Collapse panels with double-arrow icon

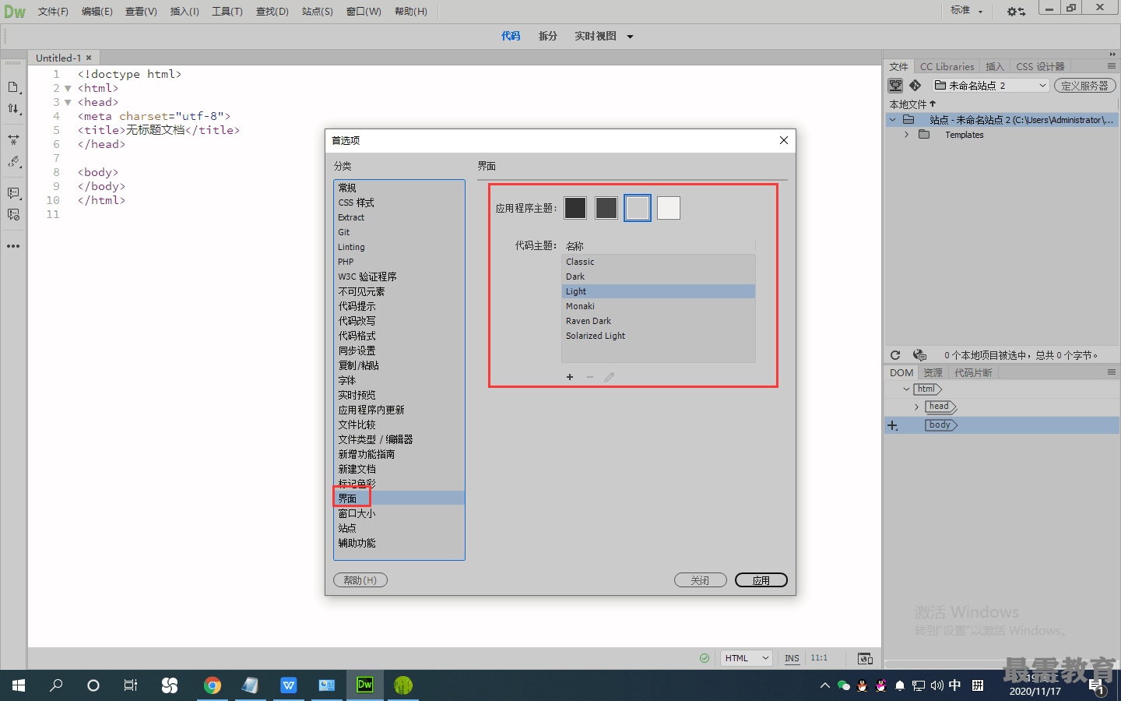[x=1112, y=55]
